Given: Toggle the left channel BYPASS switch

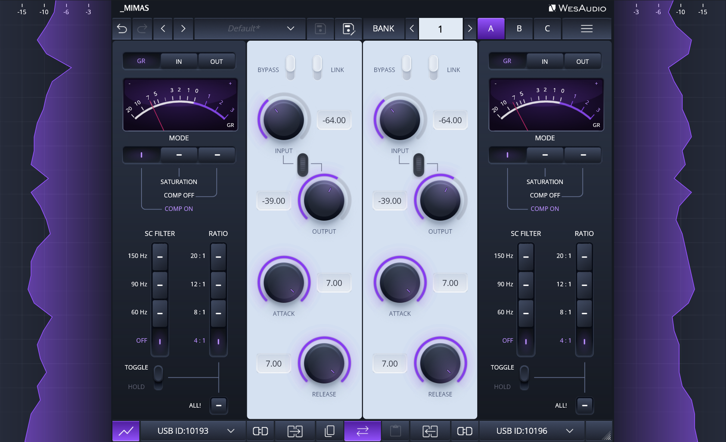Looking at the screenshot, I should 290,67.
